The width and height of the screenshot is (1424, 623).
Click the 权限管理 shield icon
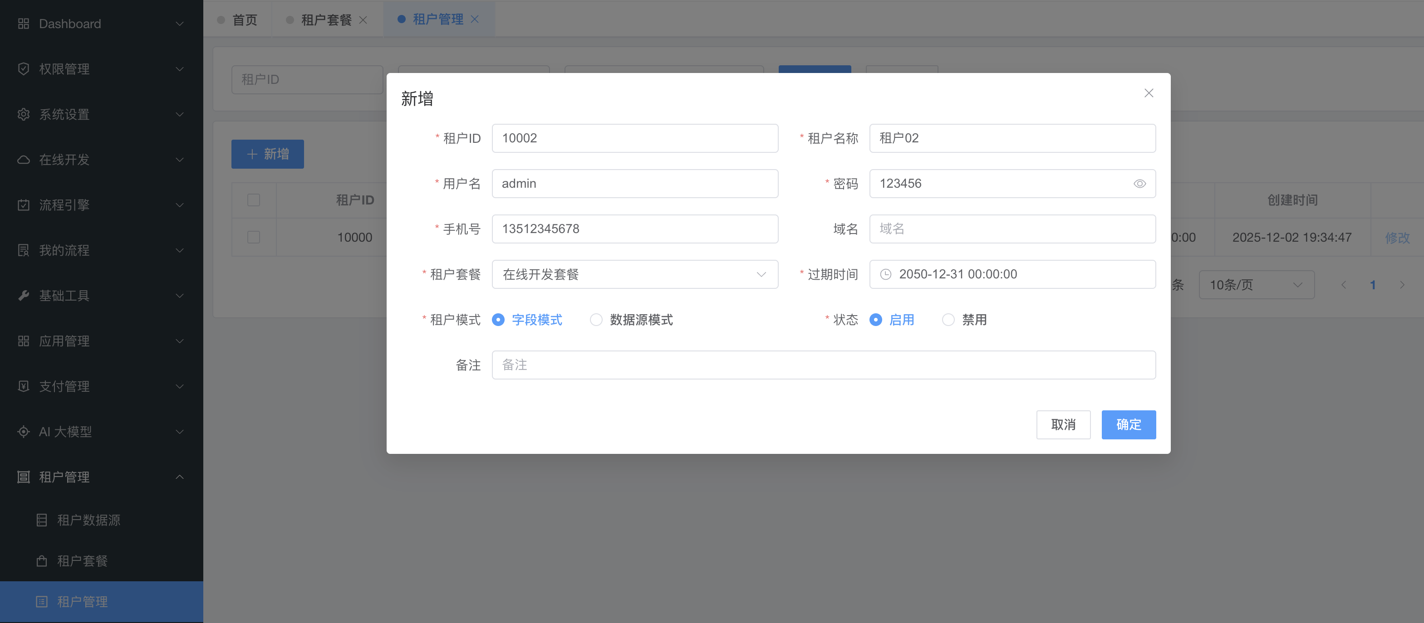(23, 69)
